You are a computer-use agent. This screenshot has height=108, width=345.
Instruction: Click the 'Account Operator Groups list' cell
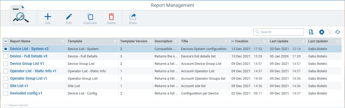[203, 78]
